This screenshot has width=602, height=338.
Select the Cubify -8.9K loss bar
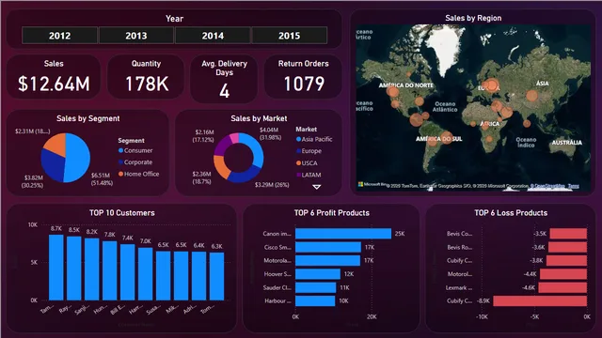coord(540,300)
